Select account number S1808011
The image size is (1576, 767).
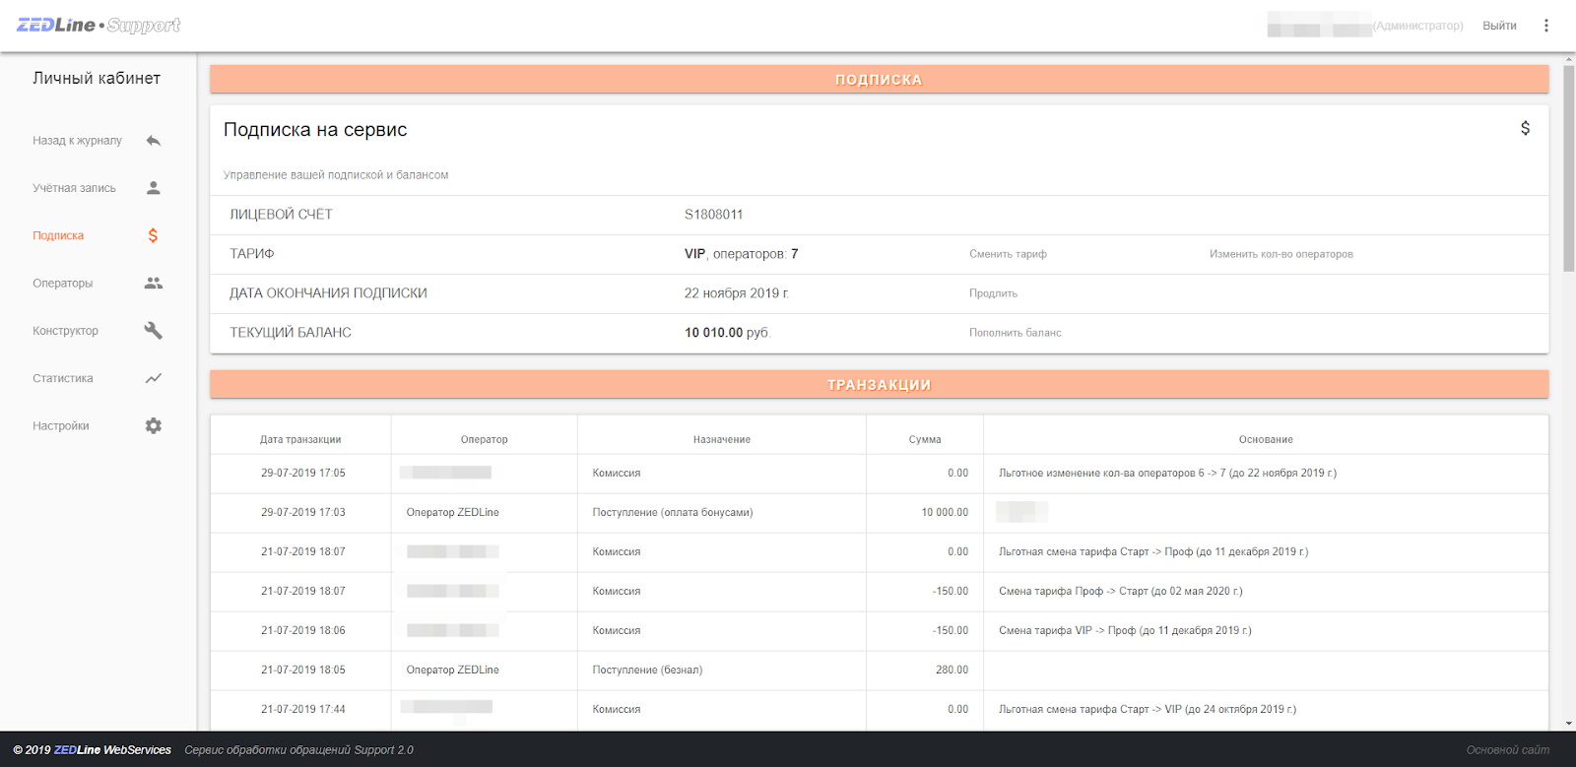(714, 215)
